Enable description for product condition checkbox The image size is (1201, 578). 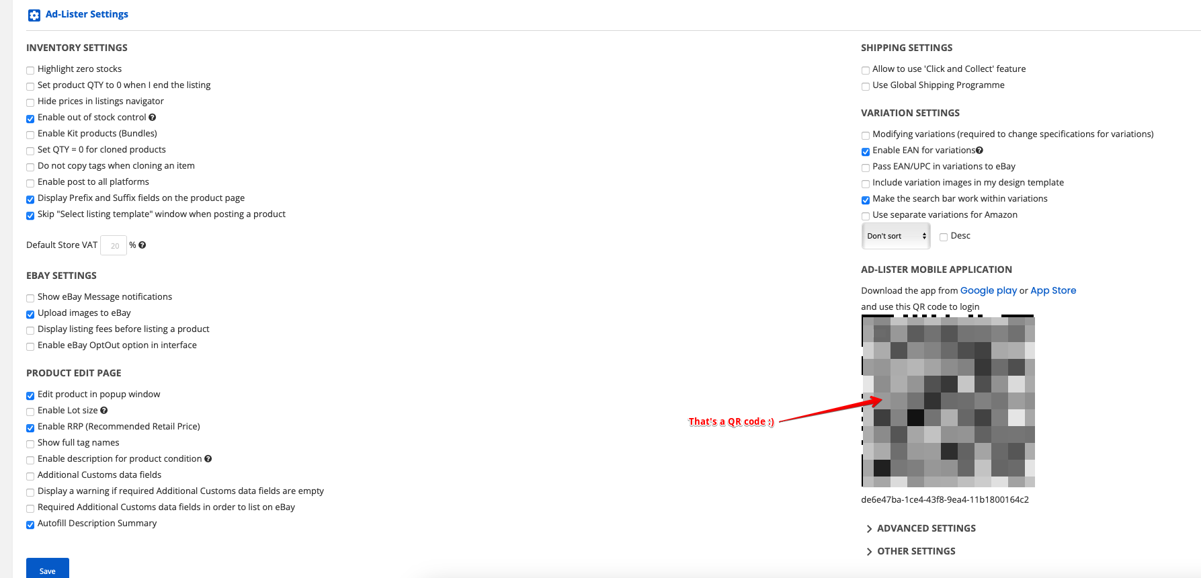[x=30, y=460]
